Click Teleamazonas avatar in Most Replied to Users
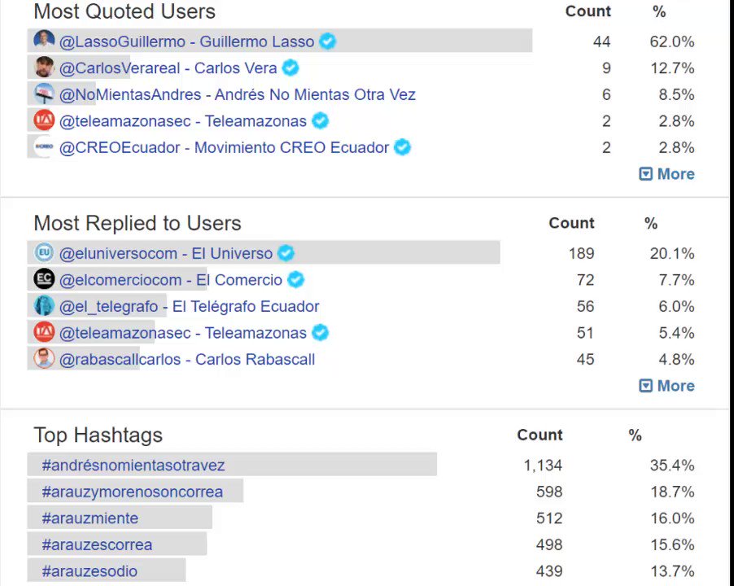 coord(44,332)
